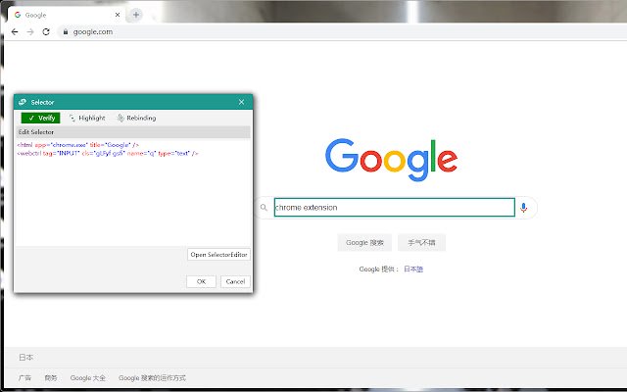Cancel the Selector dialog
Screen dimensions: 627x392
pos(235,281)
